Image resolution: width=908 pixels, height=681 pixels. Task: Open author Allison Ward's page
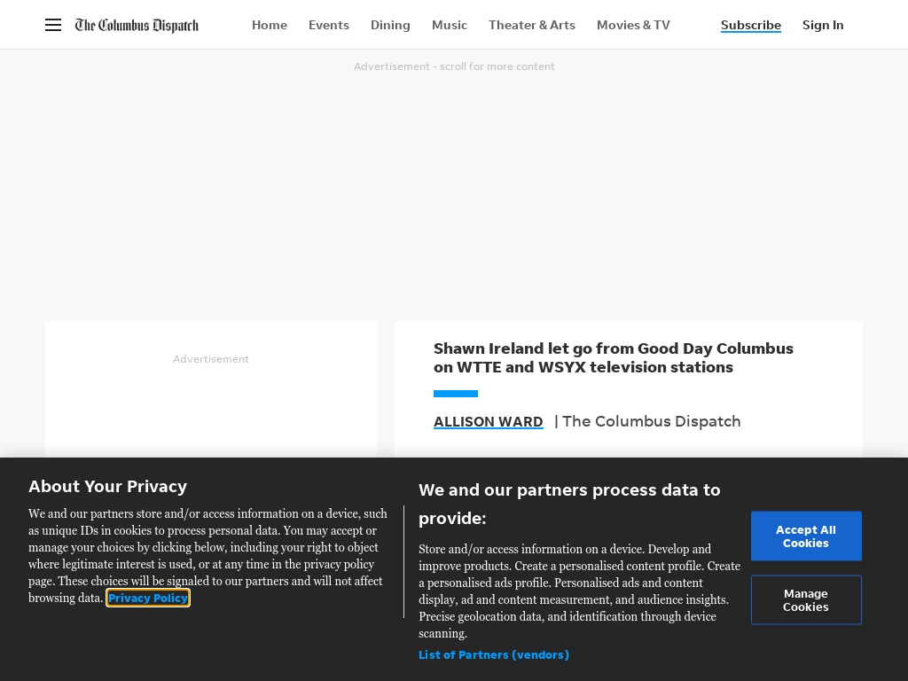pyautogui.click(x=489, y=421)
